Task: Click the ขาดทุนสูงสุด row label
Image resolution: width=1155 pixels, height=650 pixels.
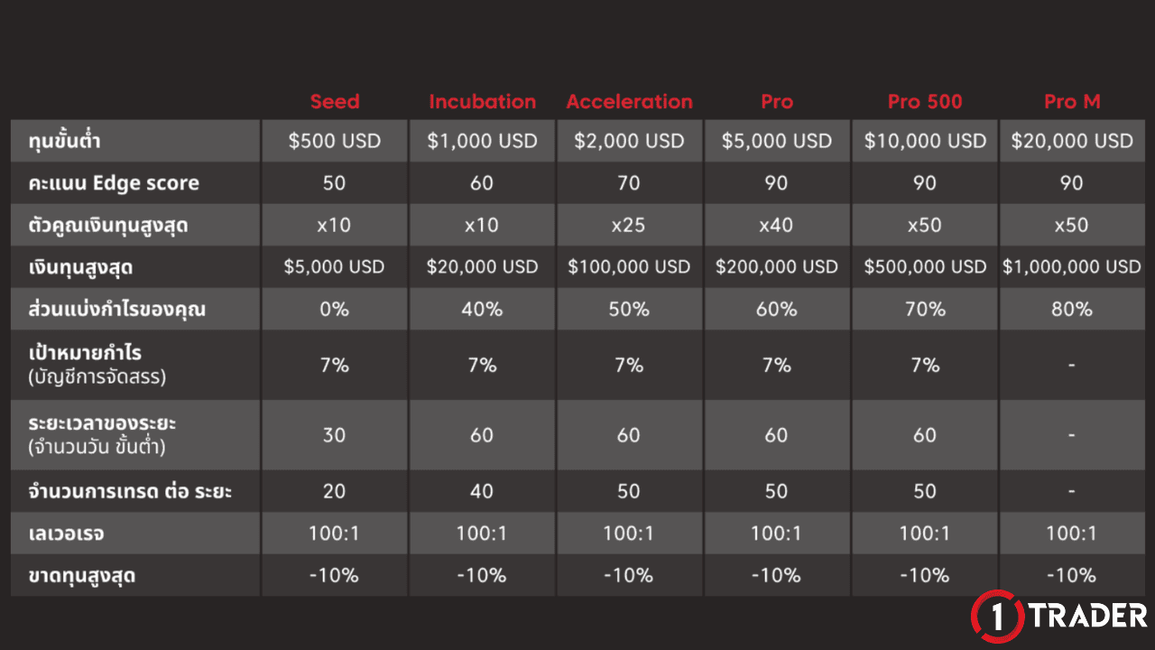Action: tap(81, 575)
